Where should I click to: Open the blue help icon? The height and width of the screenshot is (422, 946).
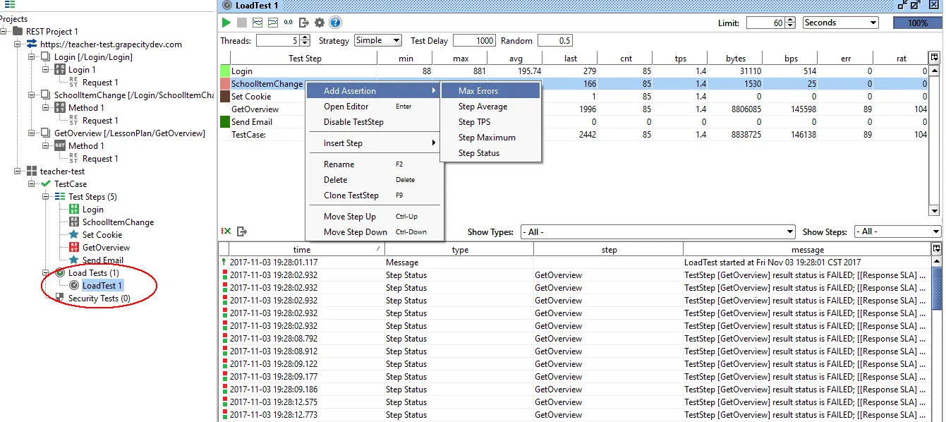coord(336,23)
